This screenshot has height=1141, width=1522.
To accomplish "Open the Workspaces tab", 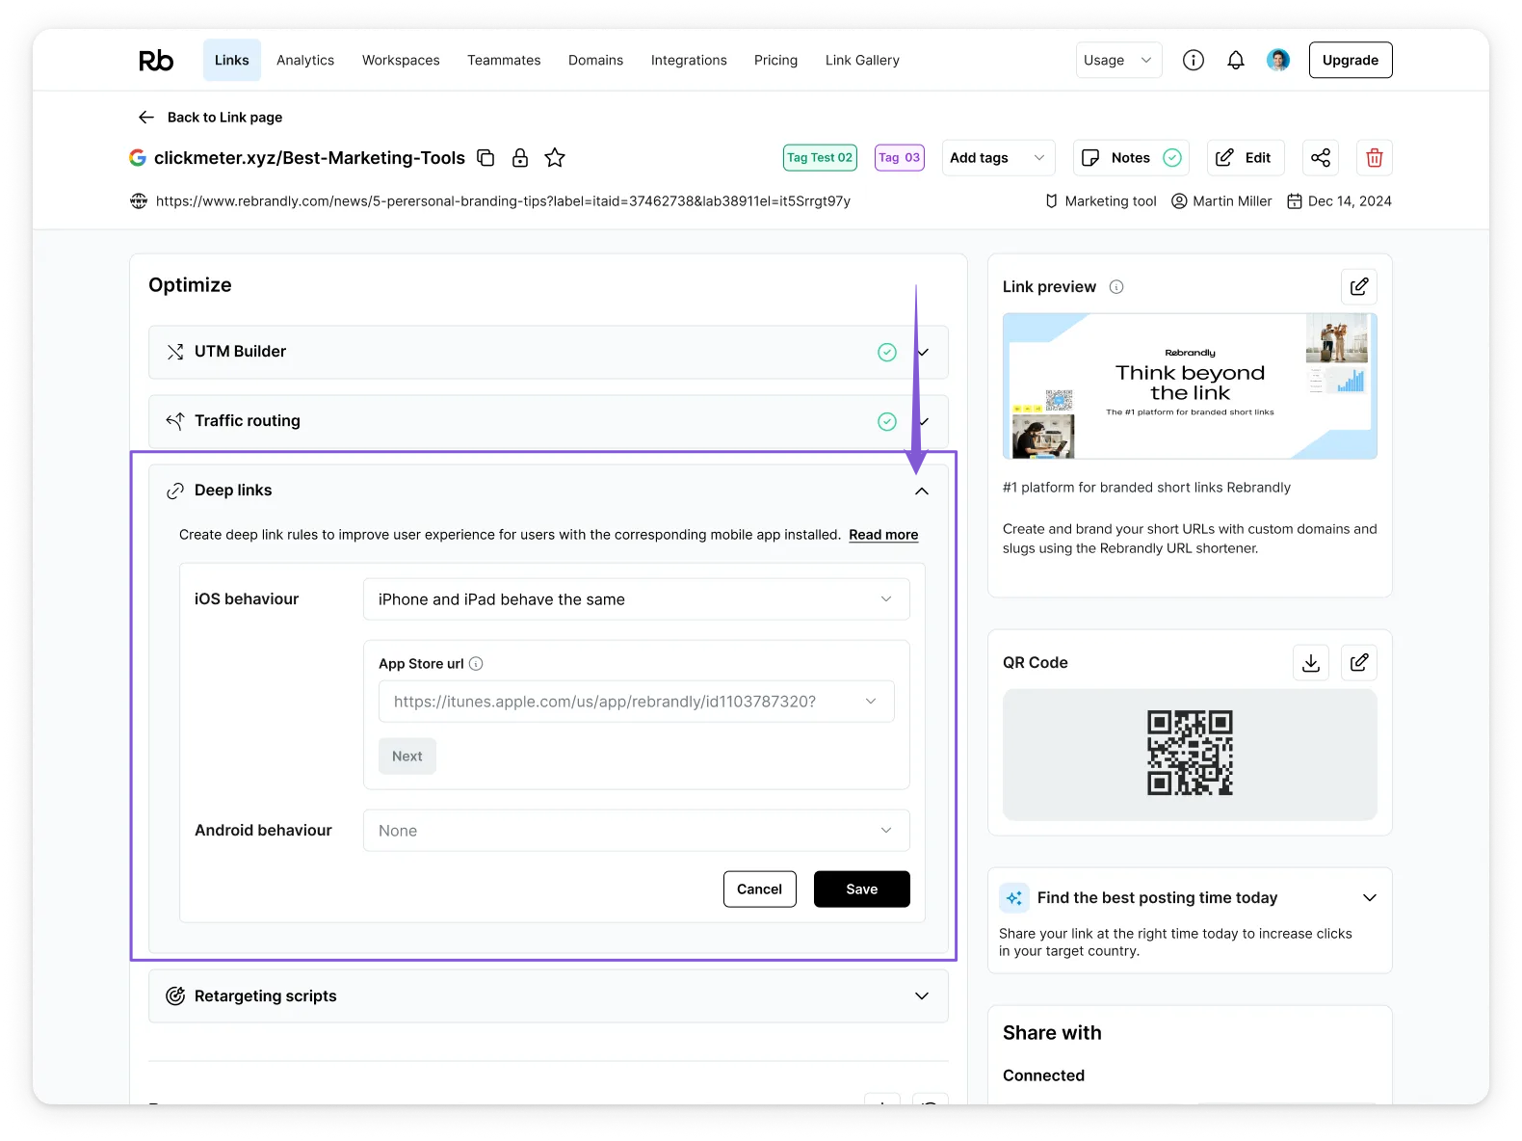I will (401, 60).
